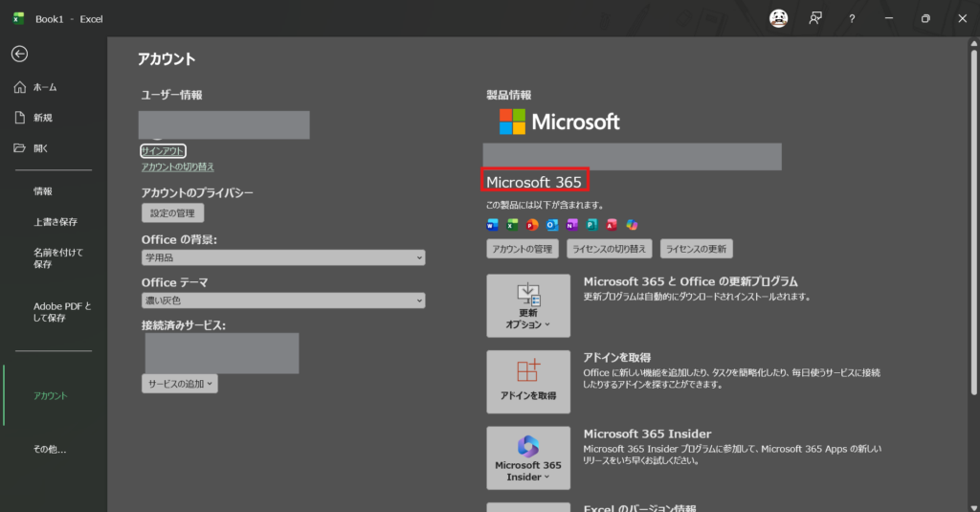The height and width of the screenshot is (512, 980).
Task: Click アカウントの切り替え link
Action: pos(178,167)
